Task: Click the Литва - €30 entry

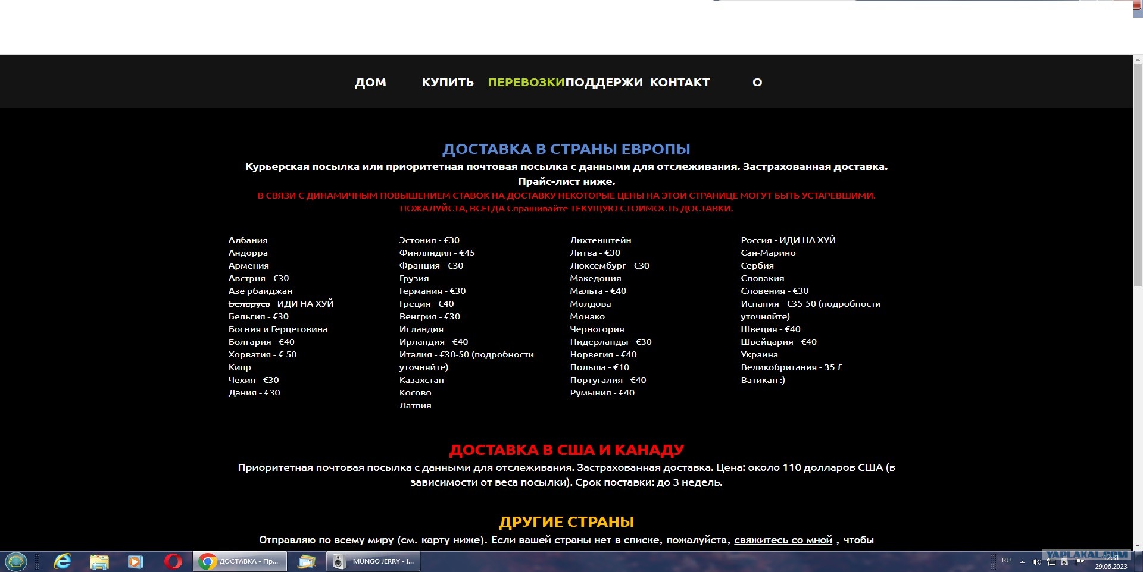Action: [x=595, y=253]
